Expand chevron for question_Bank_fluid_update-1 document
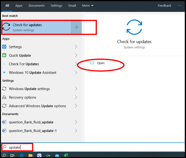 76,130
